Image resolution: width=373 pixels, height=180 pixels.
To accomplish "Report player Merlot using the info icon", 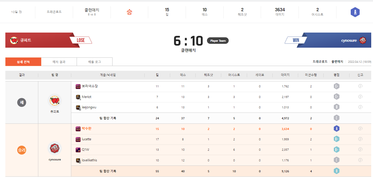I will pos(360,97).
